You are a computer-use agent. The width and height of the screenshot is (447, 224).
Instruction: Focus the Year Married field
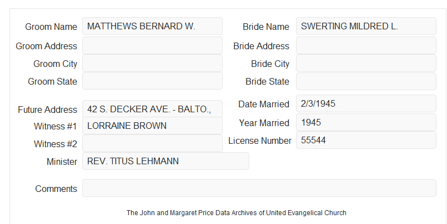366,122
